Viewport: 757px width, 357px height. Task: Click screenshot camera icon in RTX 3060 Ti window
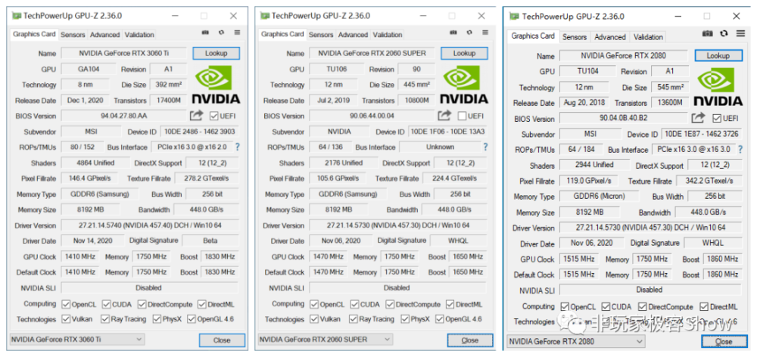tap(206, 33)
